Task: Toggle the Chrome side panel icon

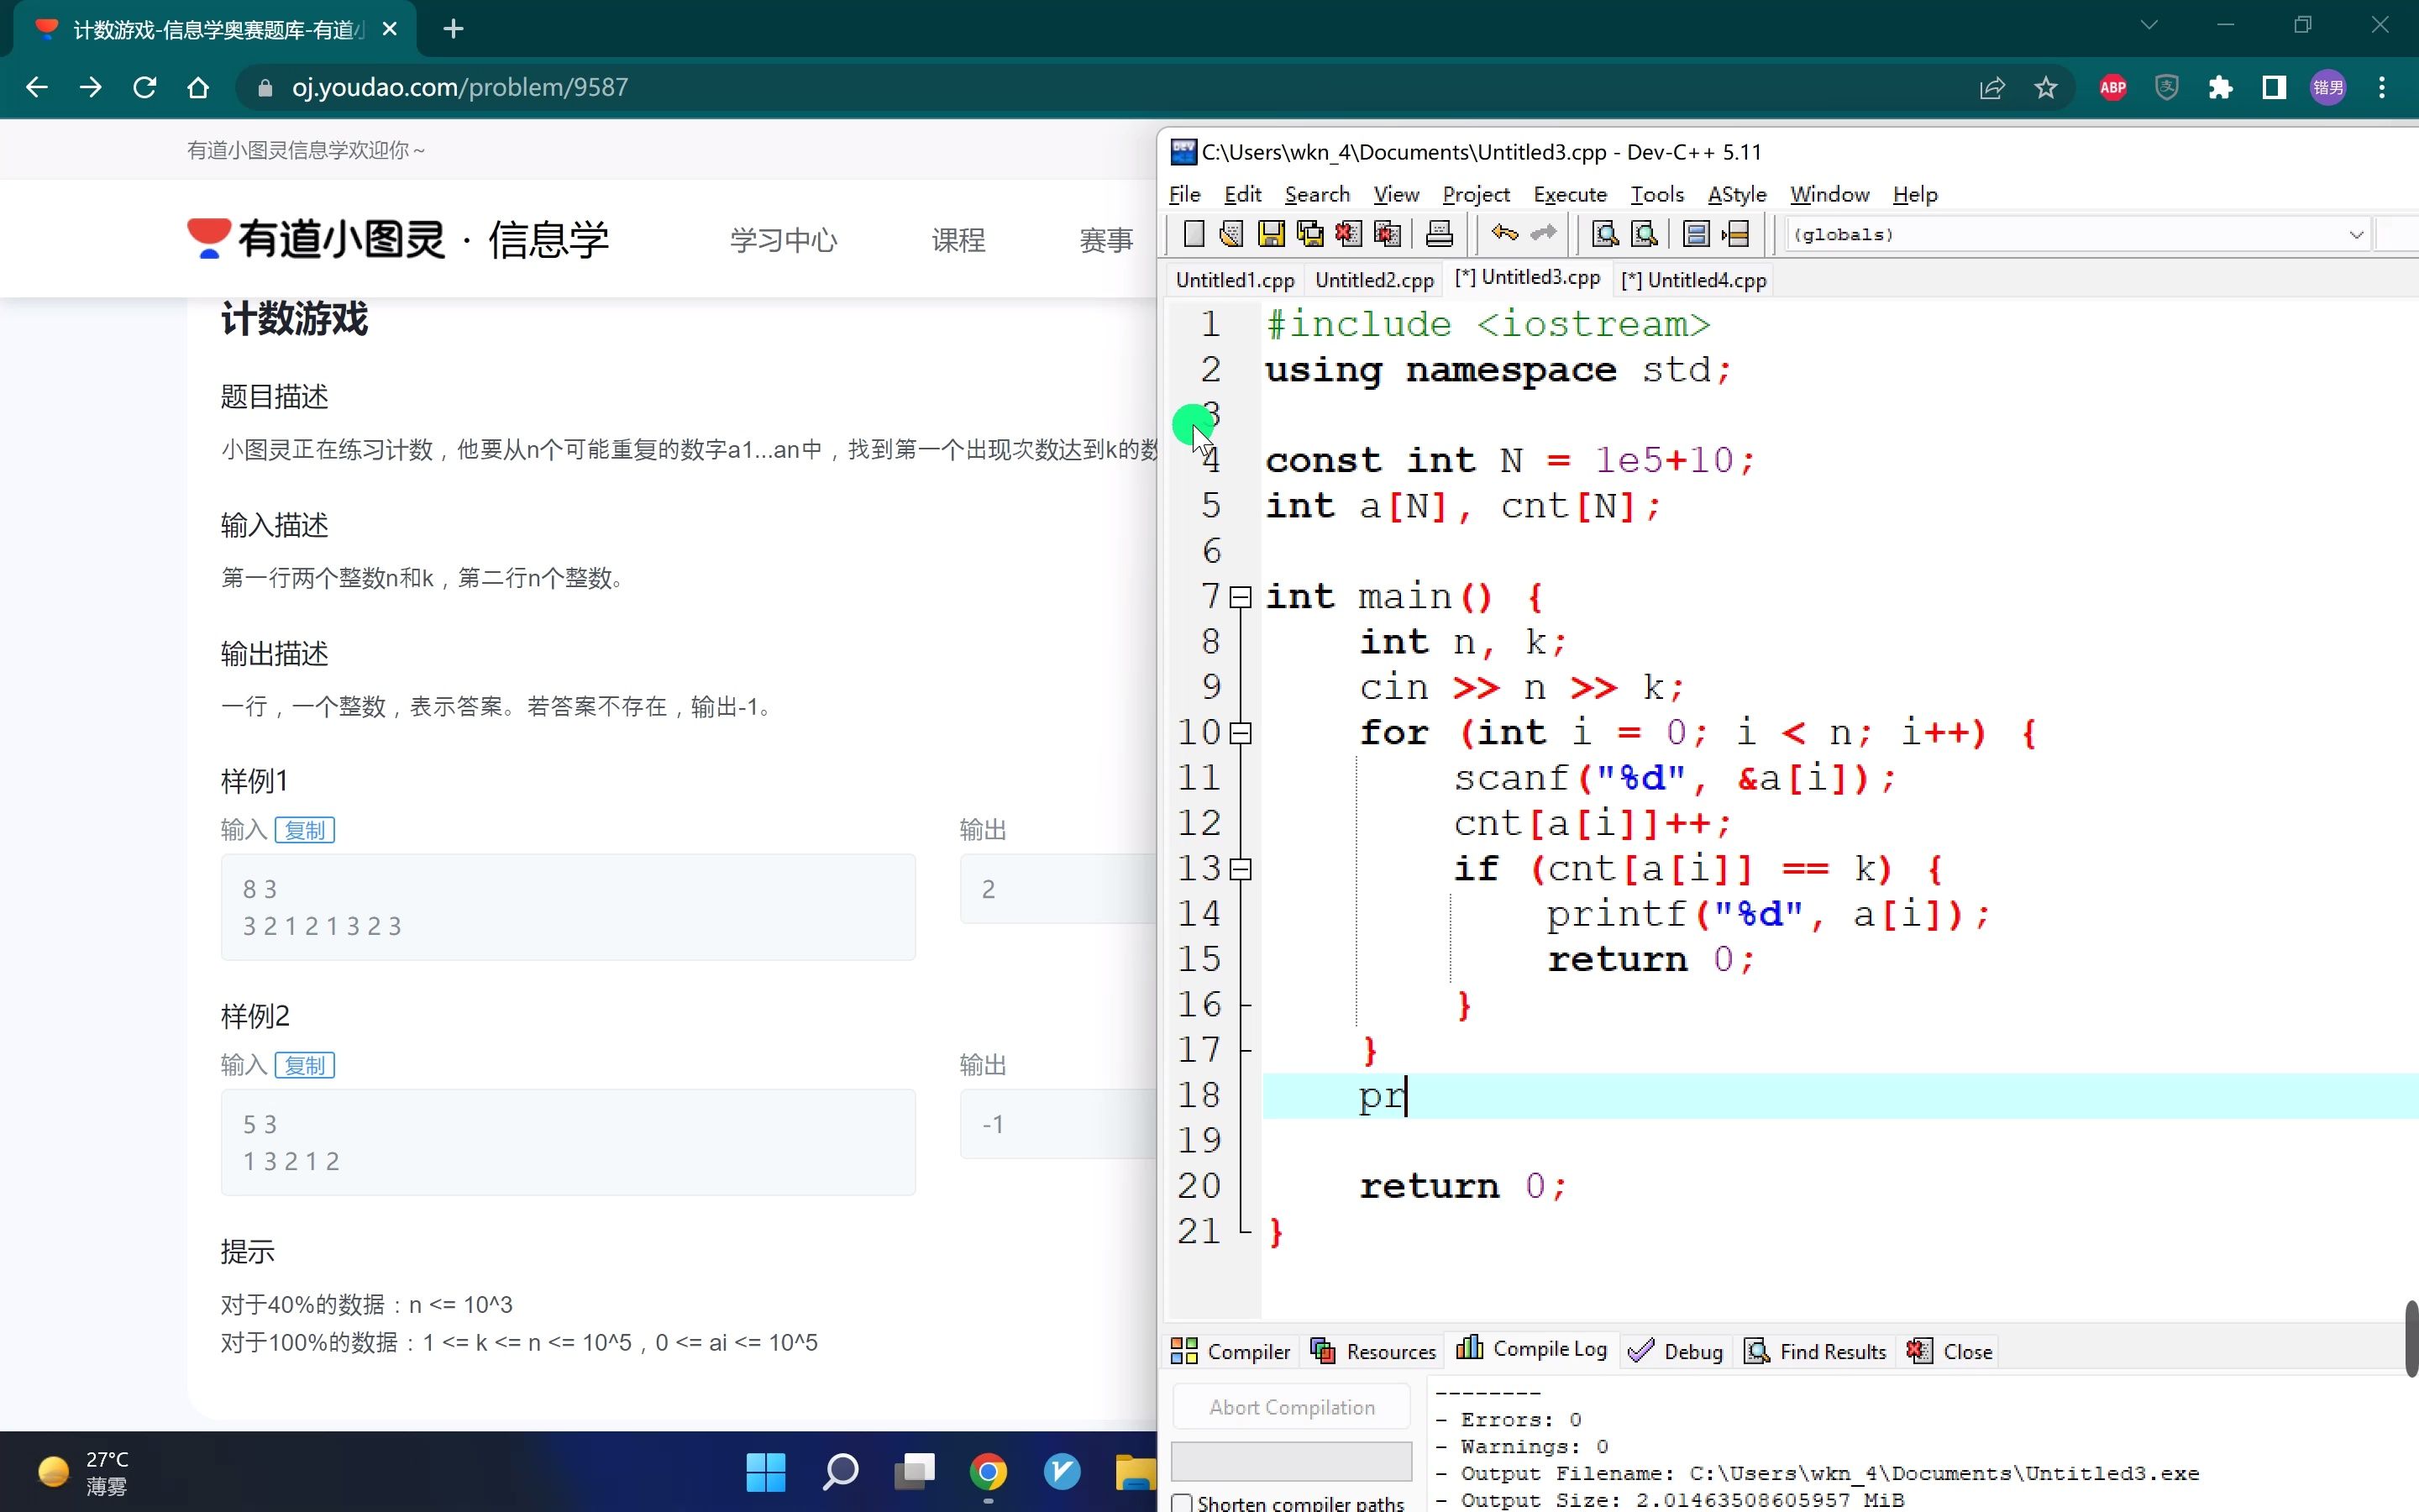Action: pos(2274,88)
